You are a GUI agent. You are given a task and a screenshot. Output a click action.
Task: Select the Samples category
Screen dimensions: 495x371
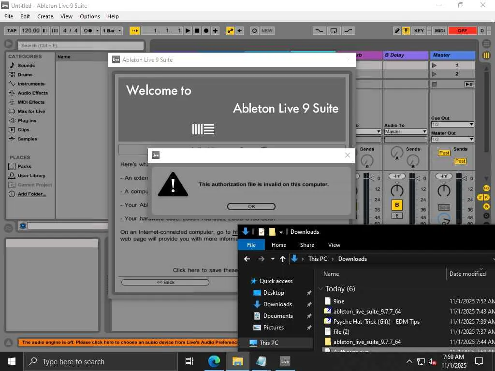27,139
